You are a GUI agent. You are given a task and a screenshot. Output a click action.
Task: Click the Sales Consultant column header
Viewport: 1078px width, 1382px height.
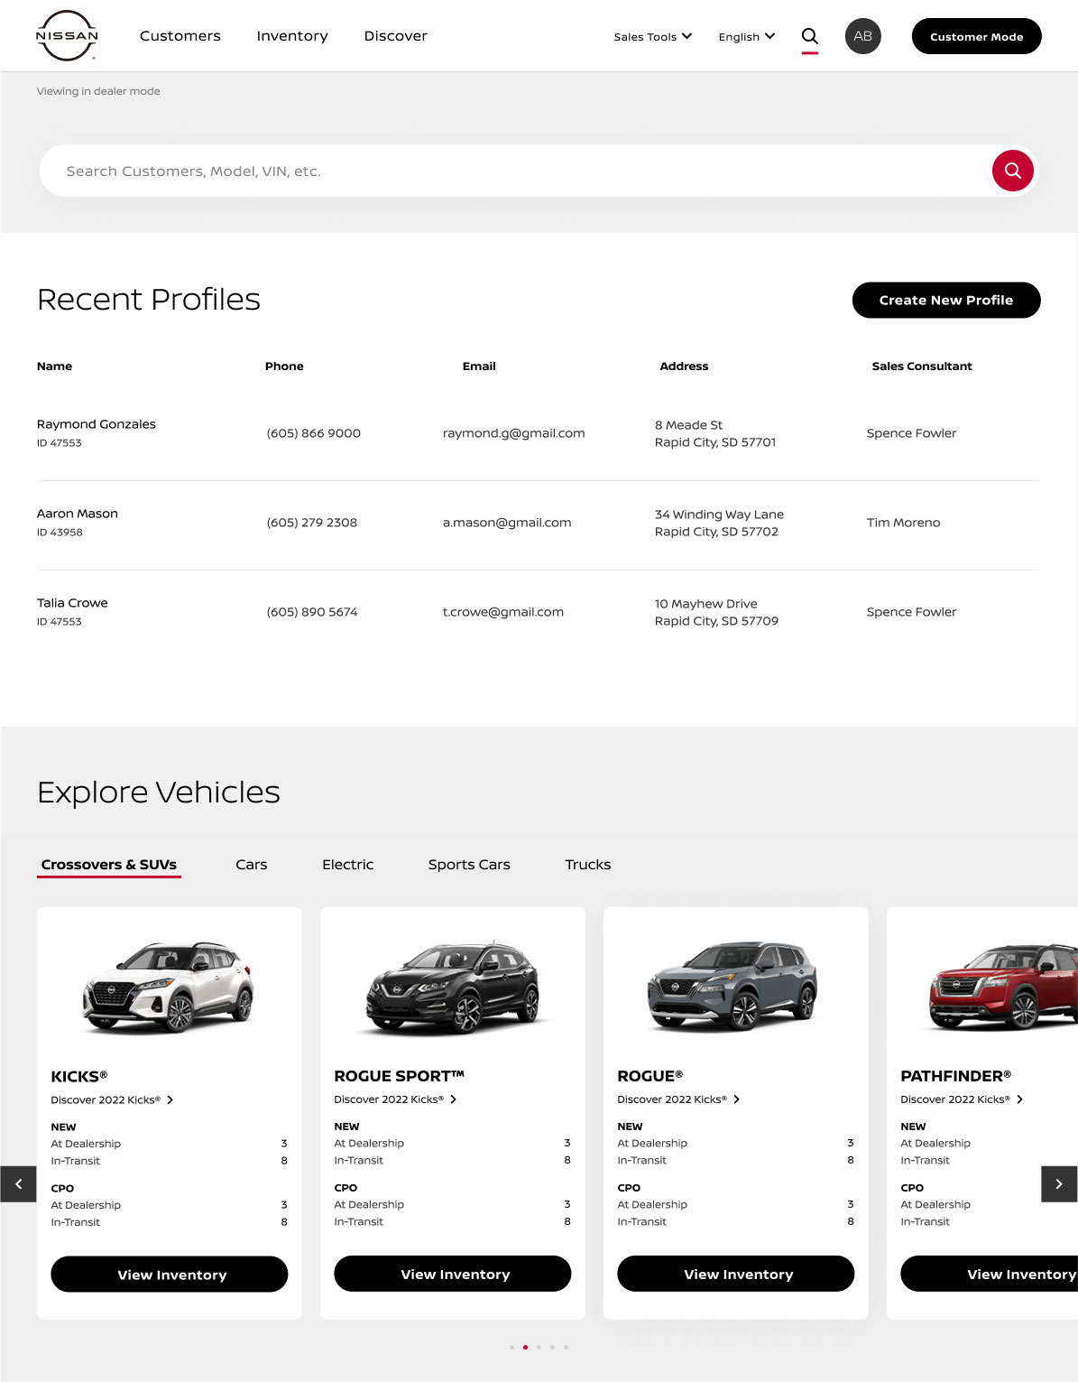click(x=921, y=366)
